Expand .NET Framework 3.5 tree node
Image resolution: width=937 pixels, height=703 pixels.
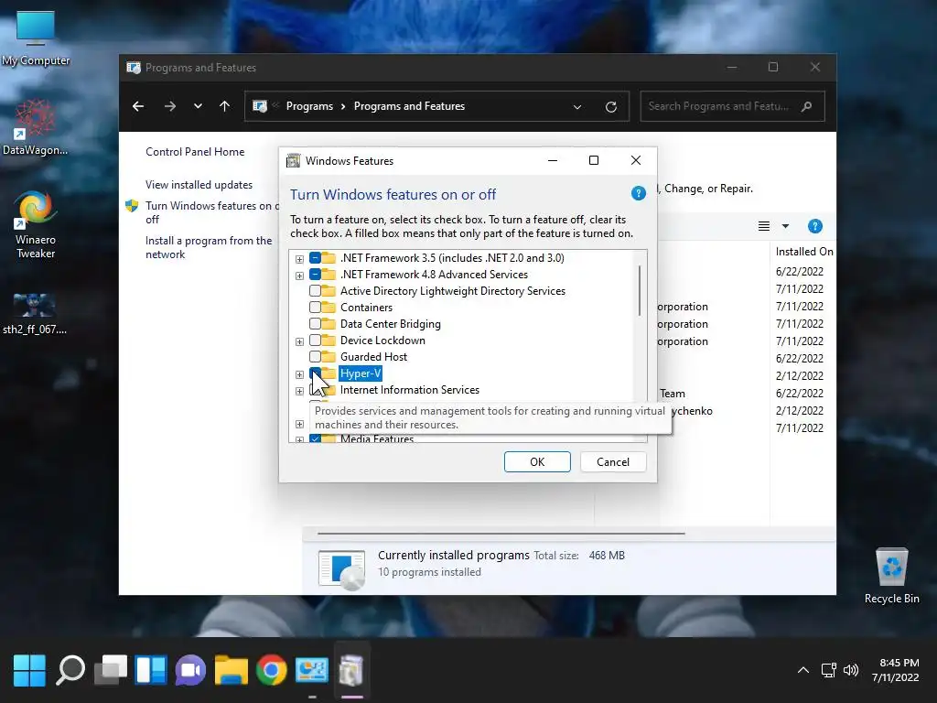coord(299,259)
